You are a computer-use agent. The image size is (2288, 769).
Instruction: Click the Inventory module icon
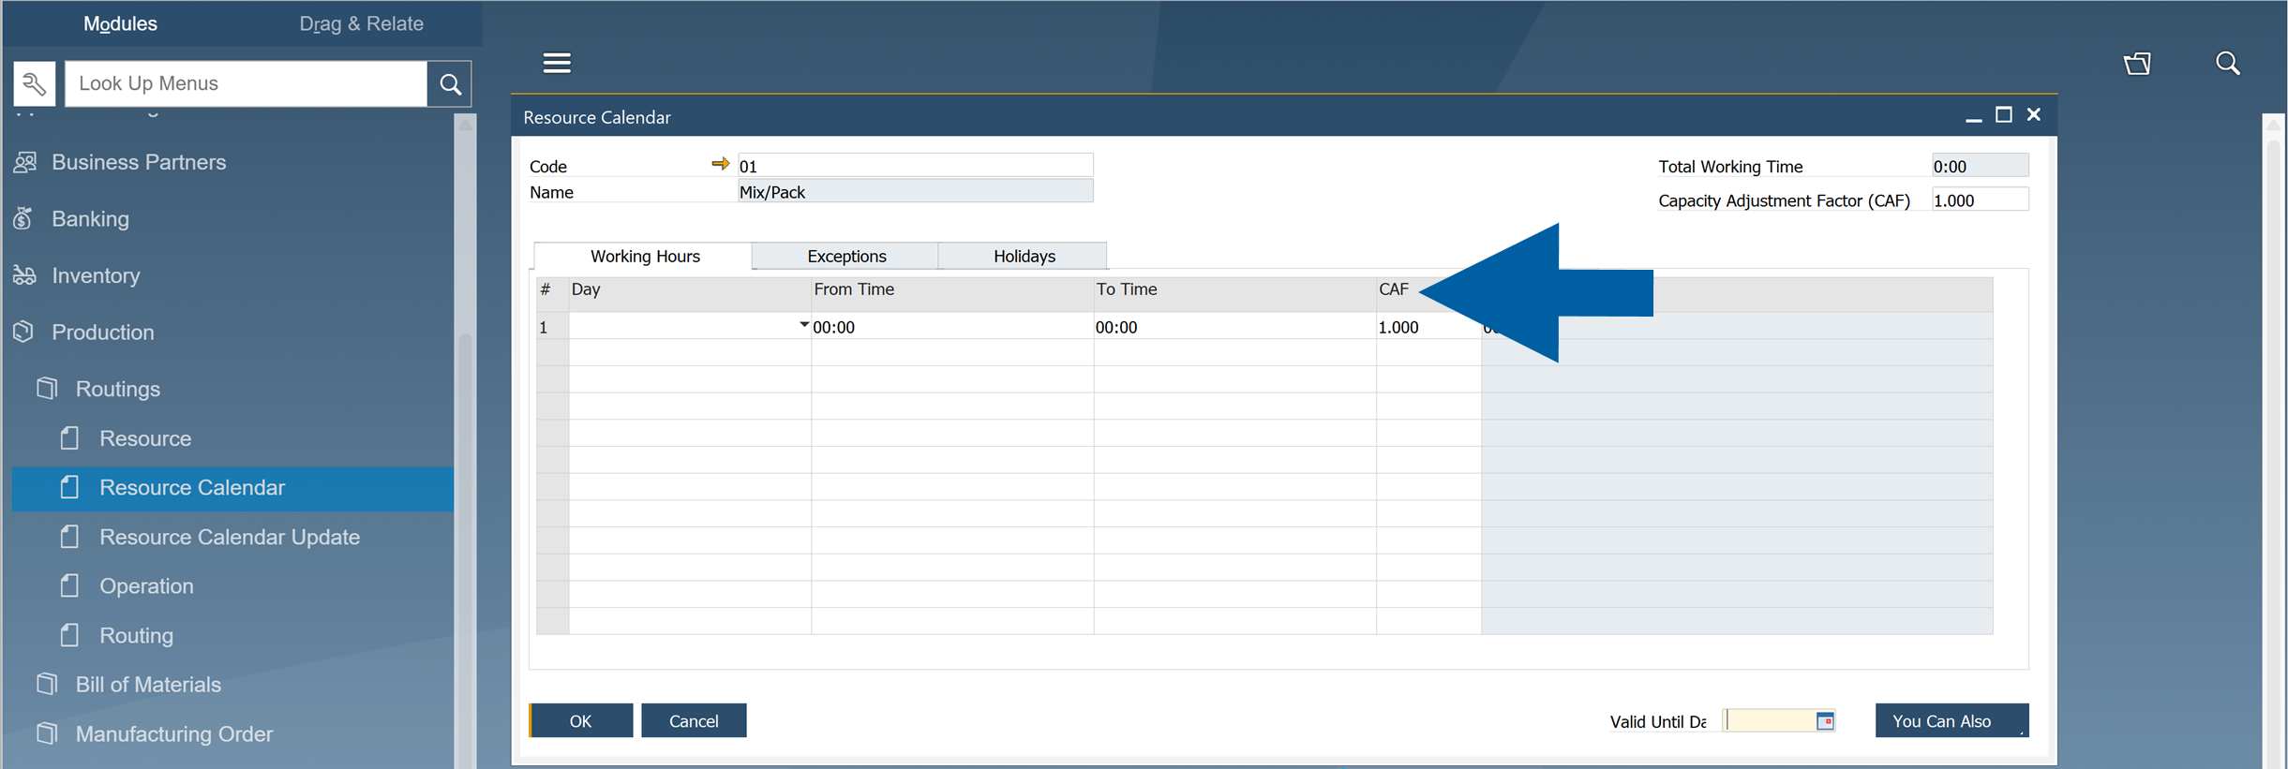tap(24, 275)
